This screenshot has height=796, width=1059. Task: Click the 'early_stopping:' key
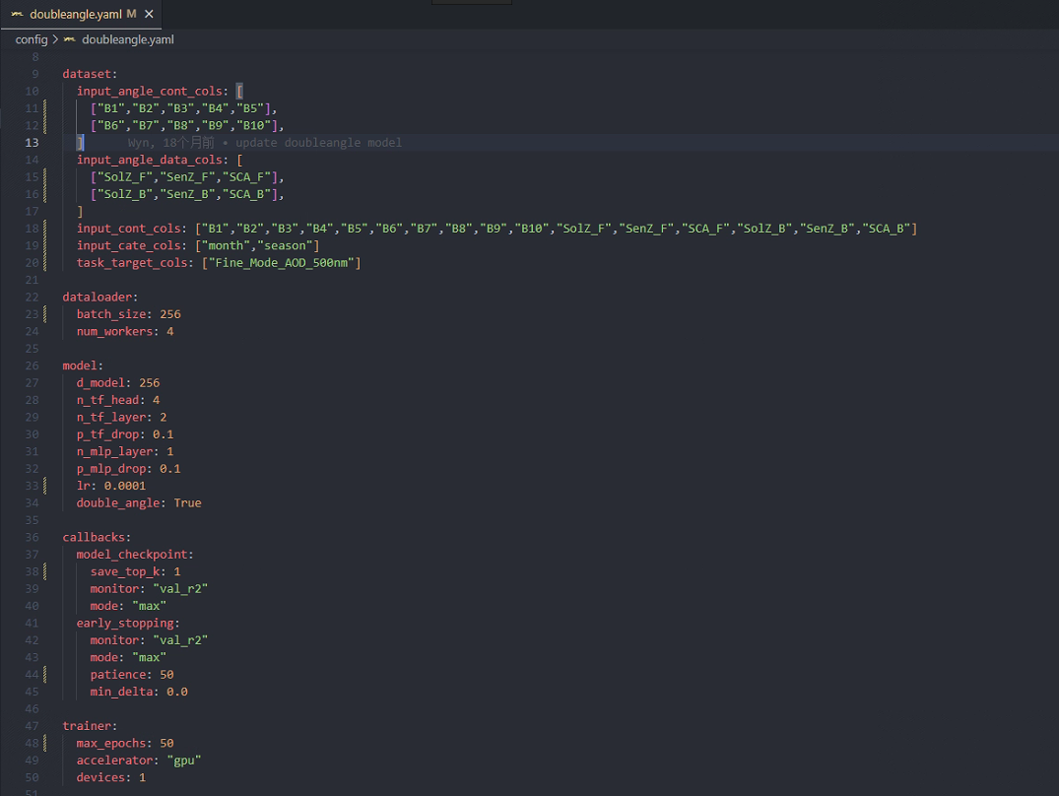128,624
